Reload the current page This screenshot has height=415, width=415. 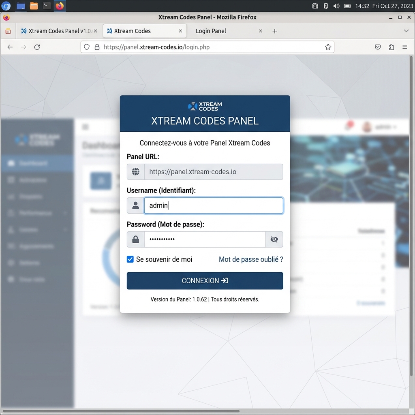tap(37, 47)
